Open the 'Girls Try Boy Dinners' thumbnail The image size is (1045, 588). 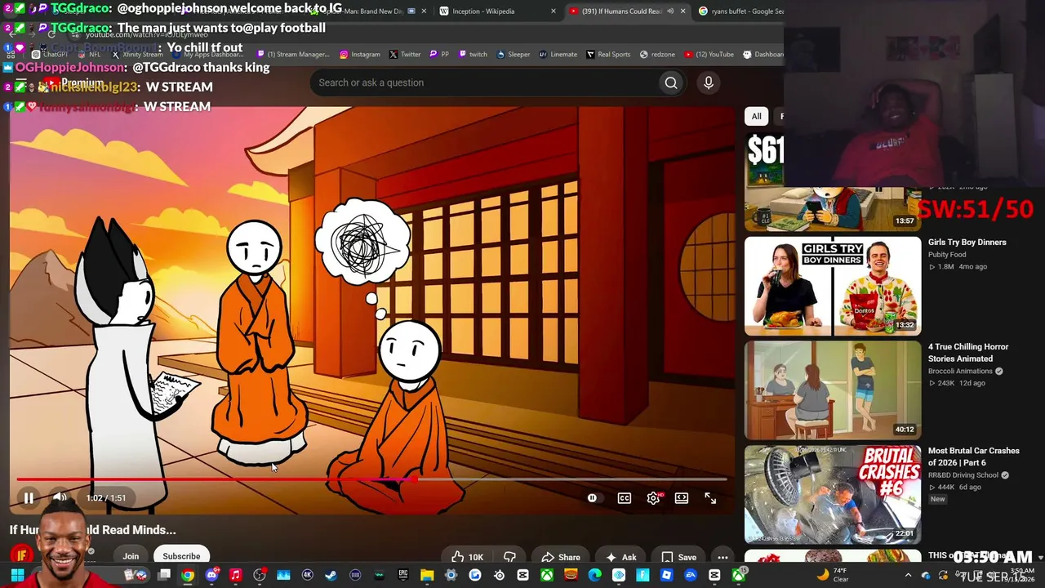(x=833, y=286)
